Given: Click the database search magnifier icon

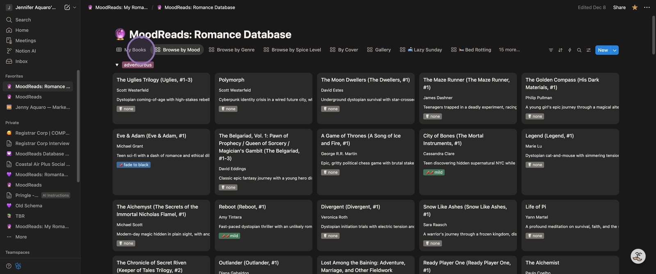Looking at the screenshot, I should coord(579,50).
